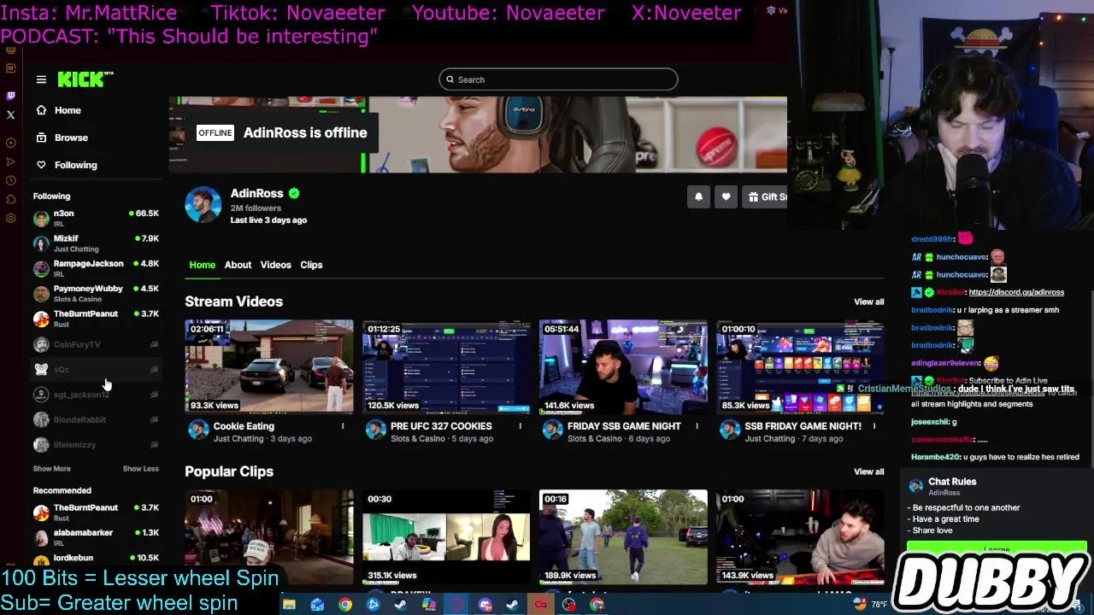This screenshot has width=1094, height=615.
Task: Open settings gear in browser sidebar
Action: [x=10, y=218]
